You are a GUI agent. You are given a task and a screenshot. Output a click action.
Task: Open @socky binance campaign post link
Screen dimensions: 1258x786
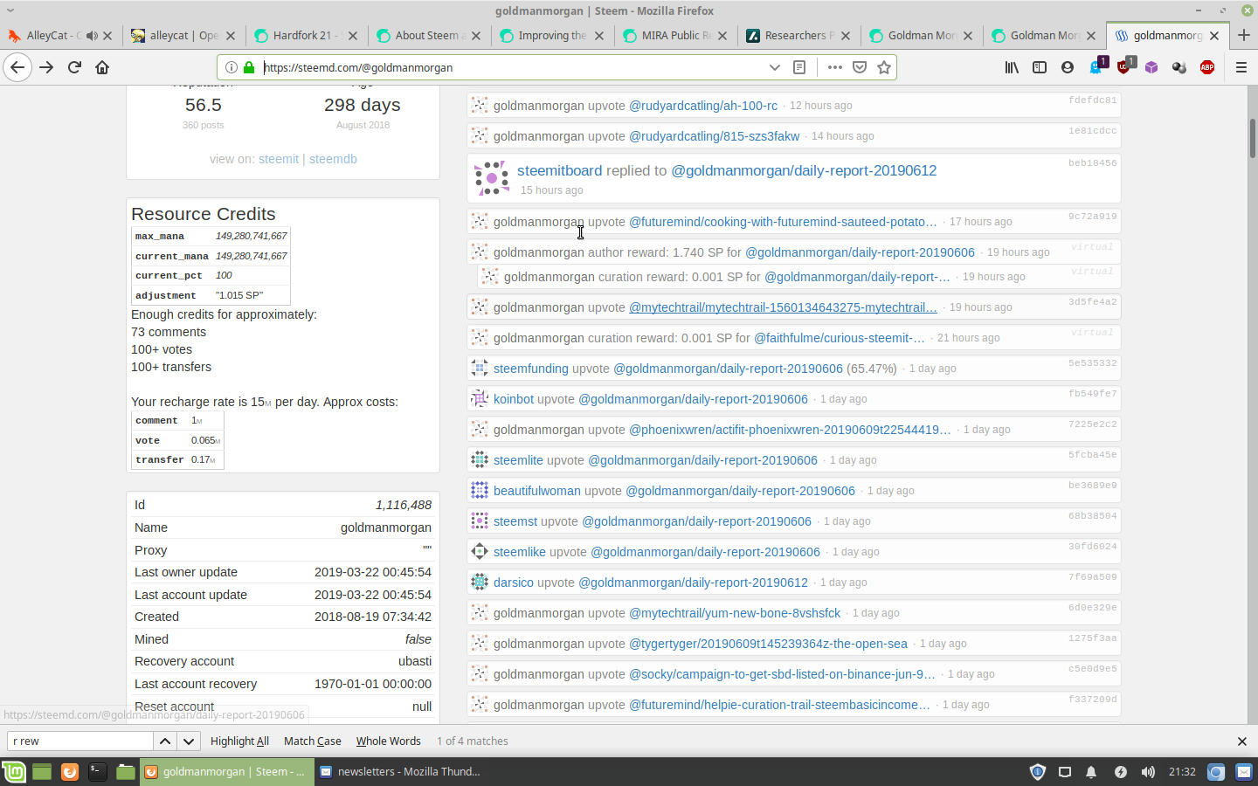click(x=782, y=674)
